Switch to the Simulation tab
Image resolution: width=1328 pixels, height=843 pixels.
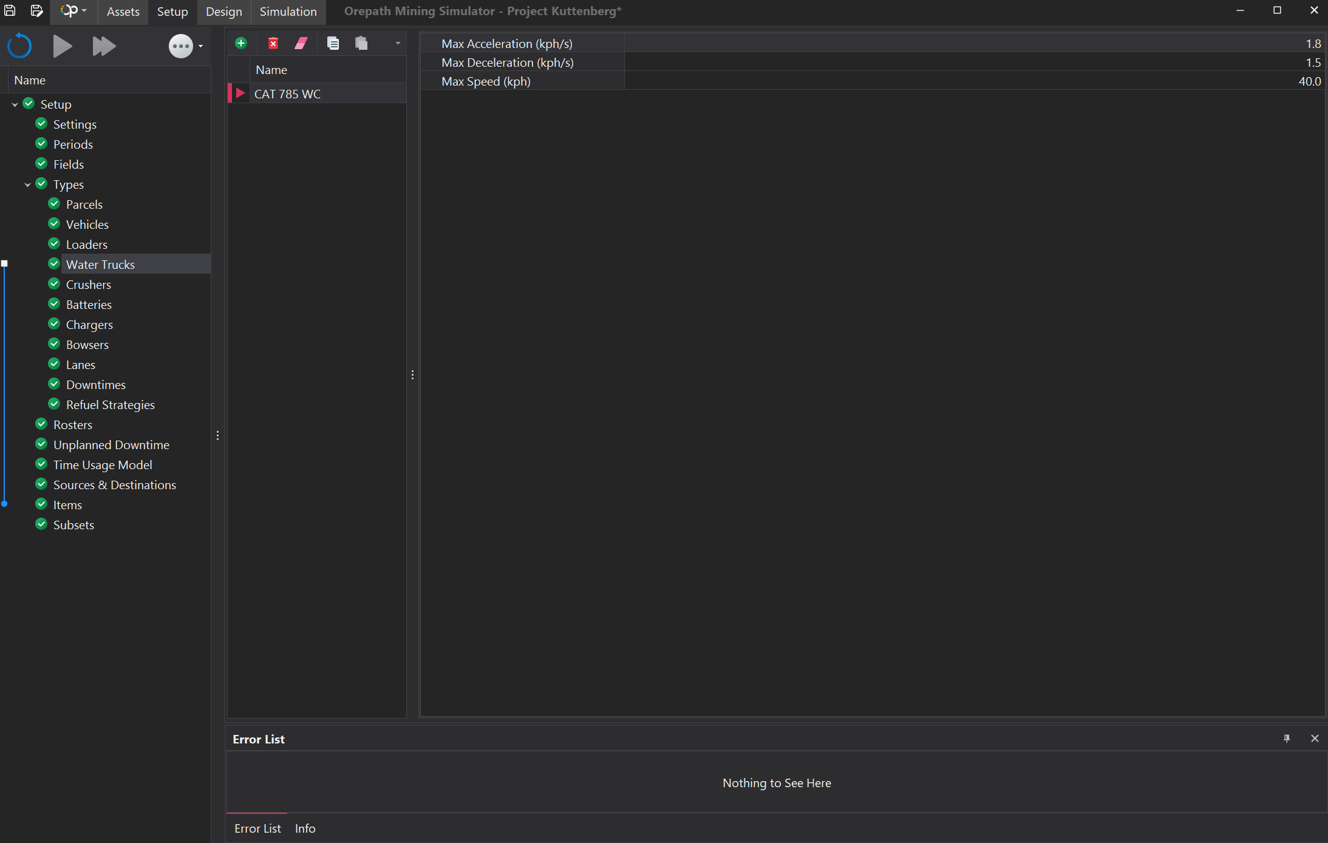(x=288, y=12)
